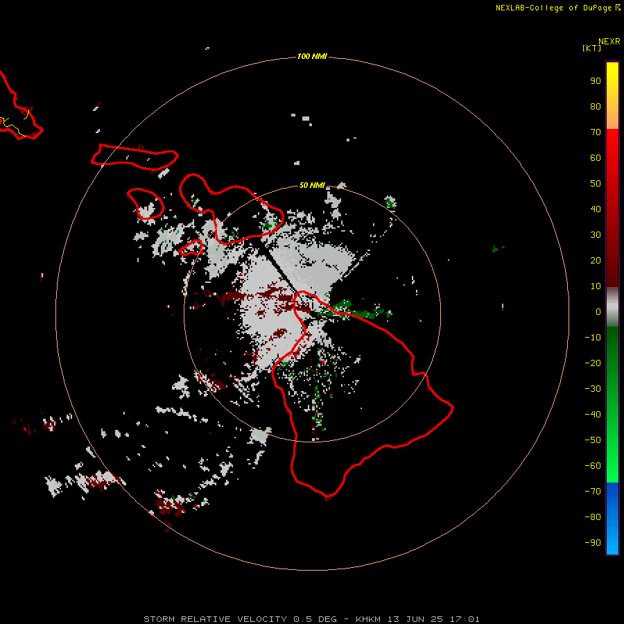Click STORM RELATIVE VELOCITY in the caption
624x624 pixels.
point(215,619)
